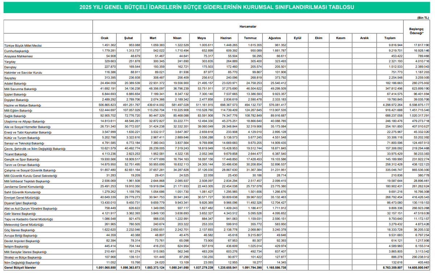This screenshot has height=273, width=435.
Task: Click the green table title banner
Action: [217, 7]
